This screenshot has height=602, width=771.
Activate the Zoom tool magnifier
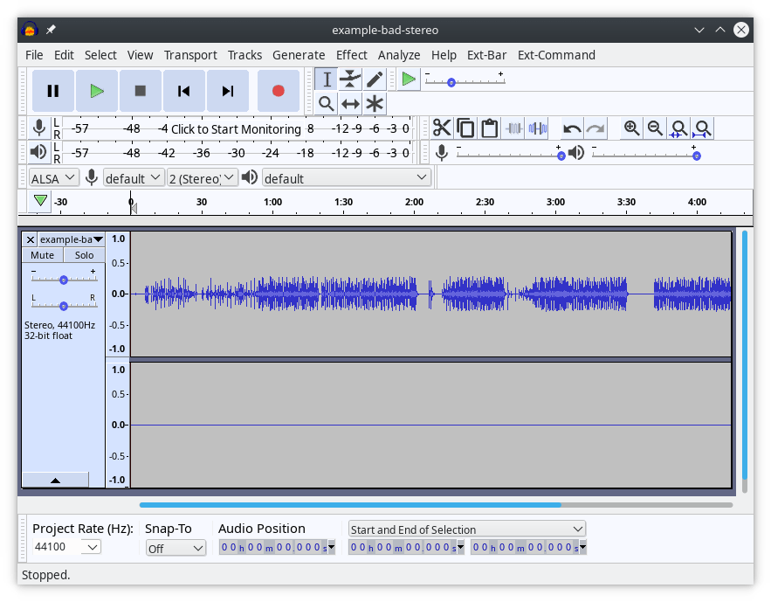pos(324,103)
